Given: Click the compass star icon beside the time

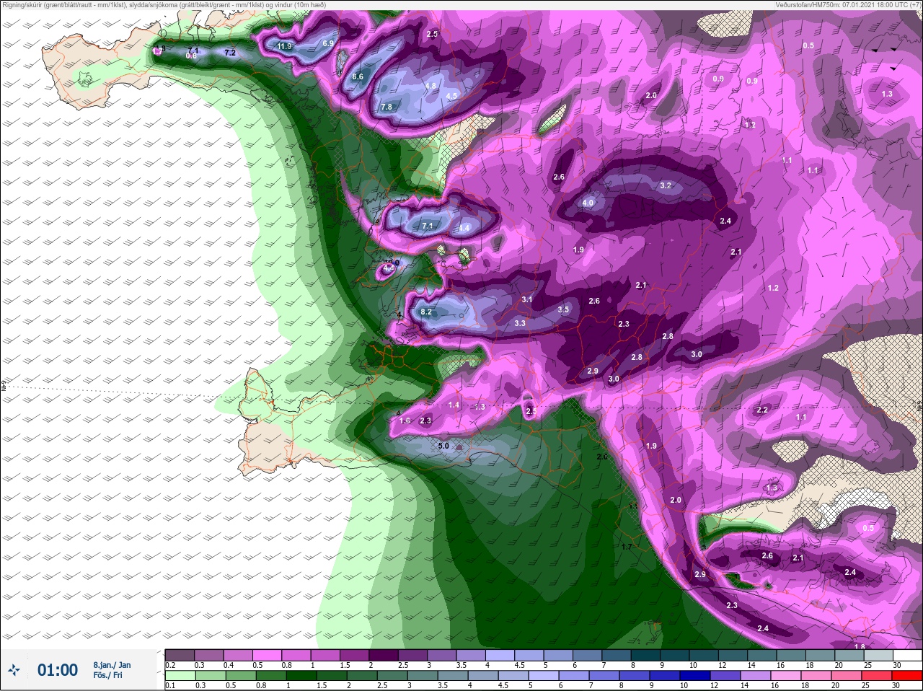Looking at the screenshot, I should [x=14, y=670].
